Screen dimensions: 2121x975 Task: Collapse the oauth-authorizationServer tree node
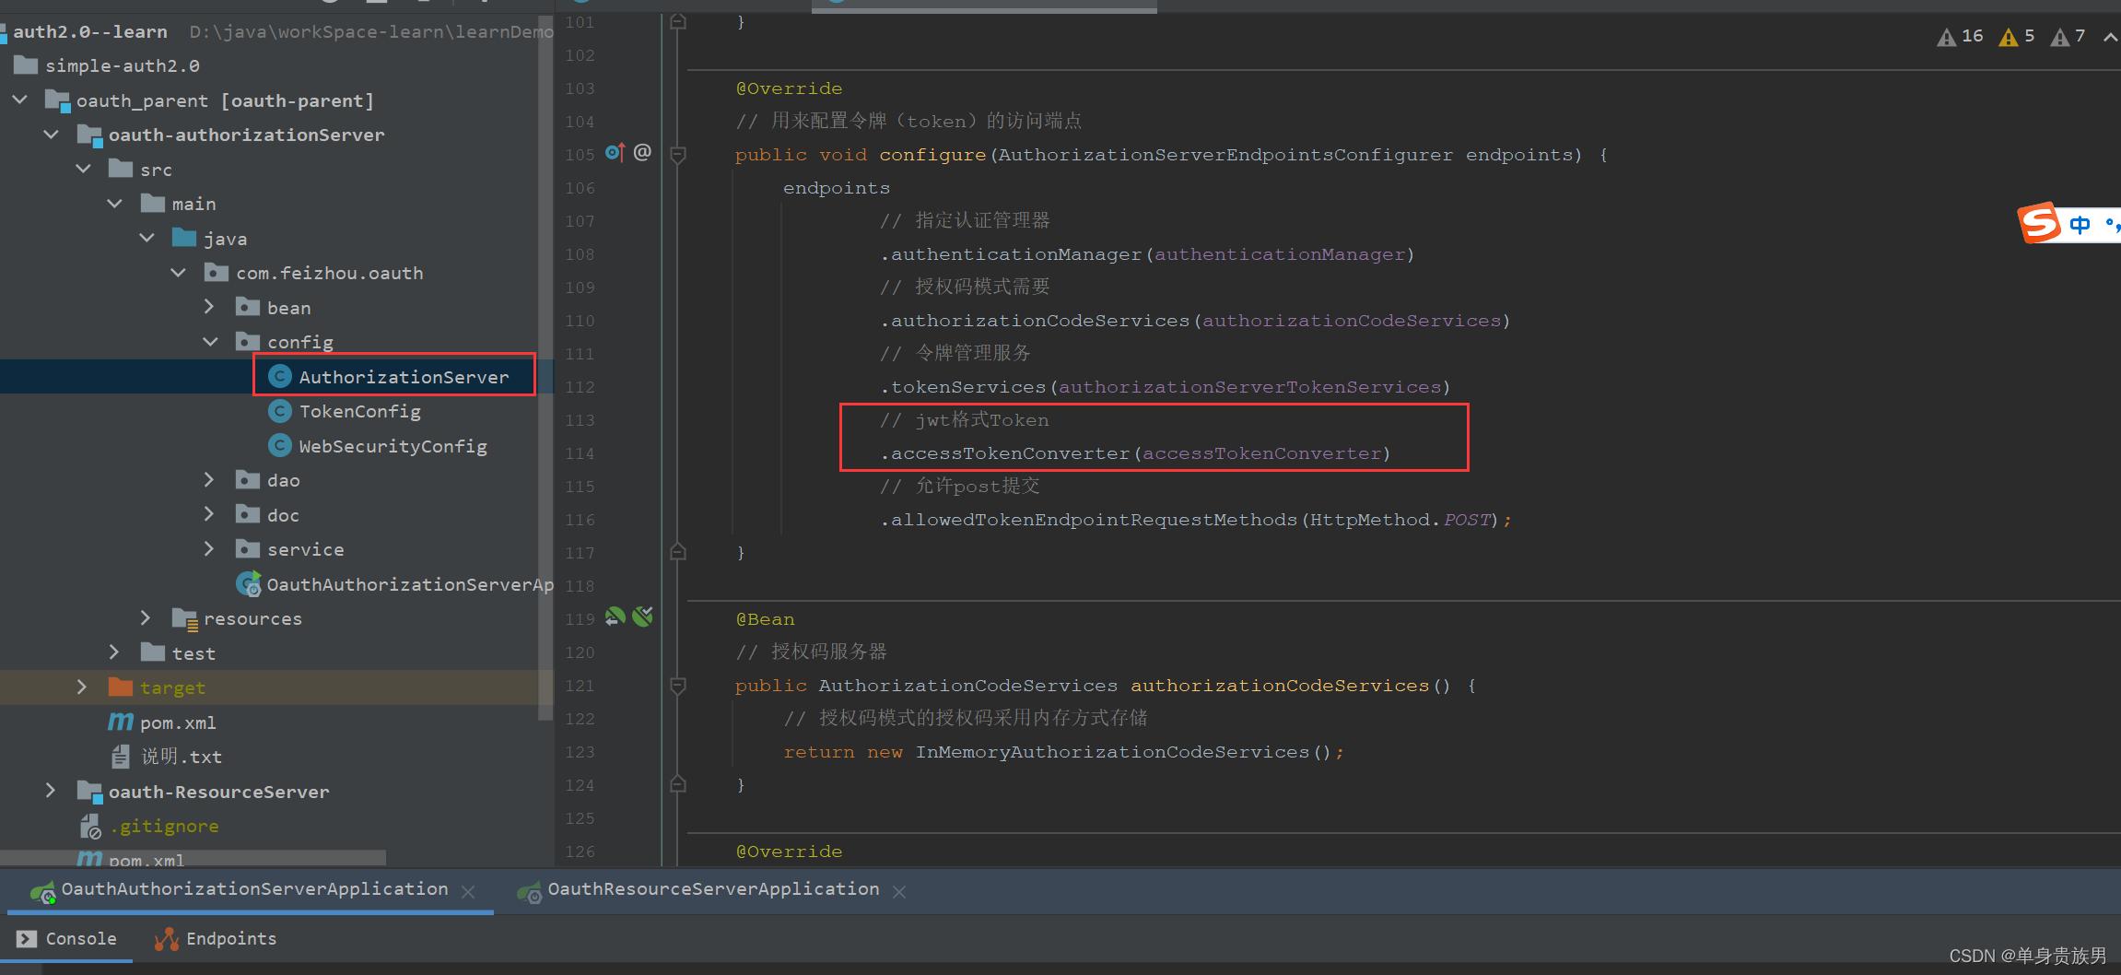(52, 135)
